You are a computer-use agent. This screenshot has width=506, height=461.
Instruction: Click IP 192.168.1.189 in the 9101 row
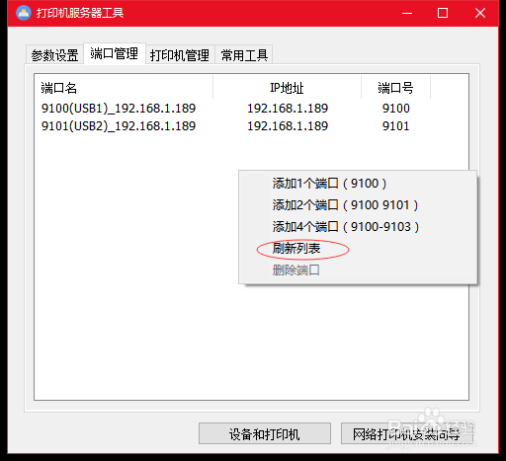tap(288, 126)
